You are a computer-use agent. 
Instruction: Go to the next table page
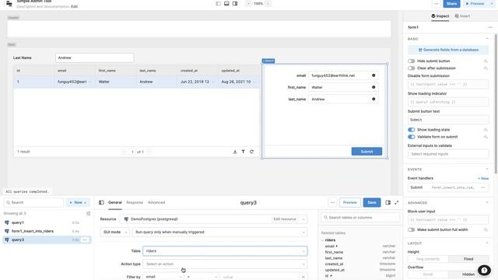click(x=149, y=152)
